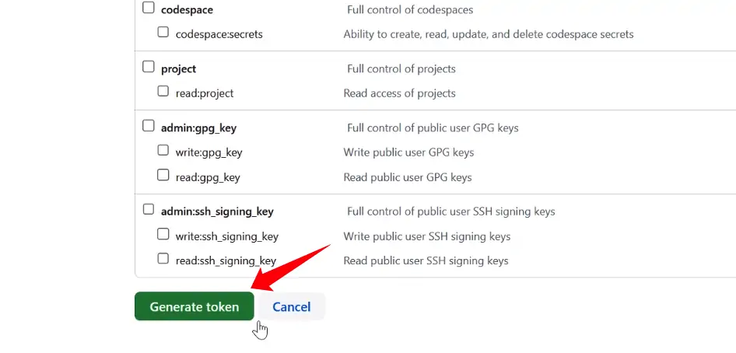
Task: Click 'Full control of public user SSH signing keys'
Action: tap(451, 211)
